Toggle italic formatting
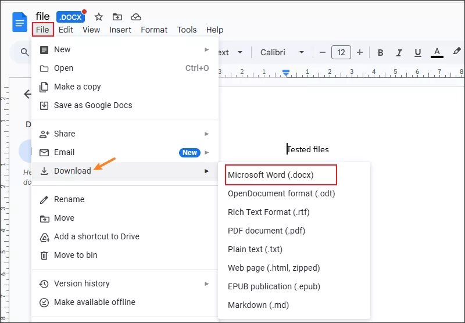465x323 pixels. [x=399, y=53]
